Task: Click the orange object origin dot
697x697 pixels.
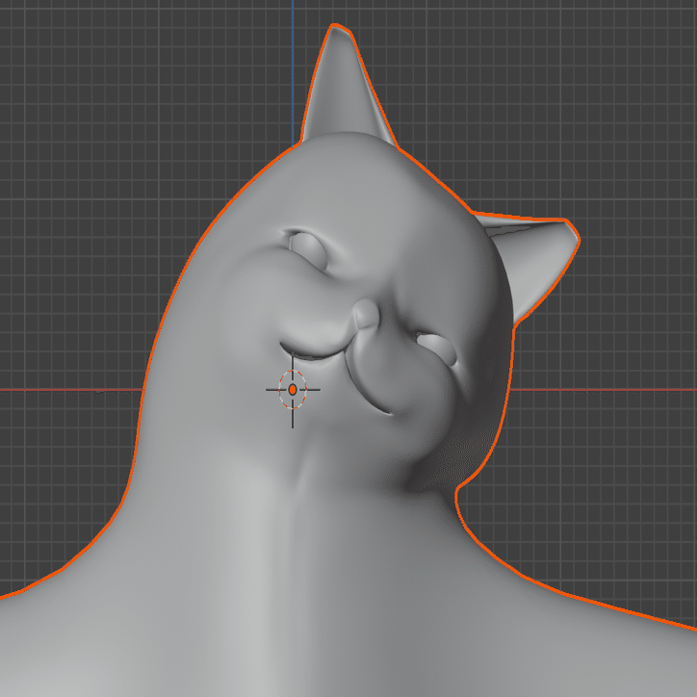Action: coord(293,390)
